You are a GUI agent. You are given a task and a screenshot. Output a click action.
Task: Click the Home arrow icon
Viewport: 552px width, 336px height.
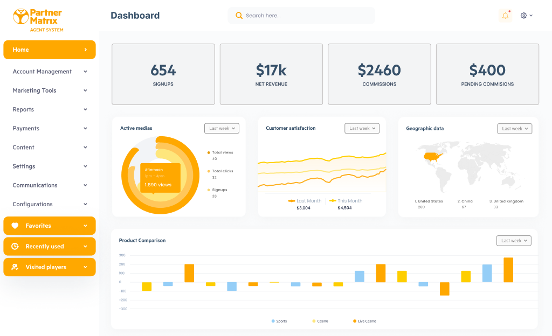[x=85, y=50]
